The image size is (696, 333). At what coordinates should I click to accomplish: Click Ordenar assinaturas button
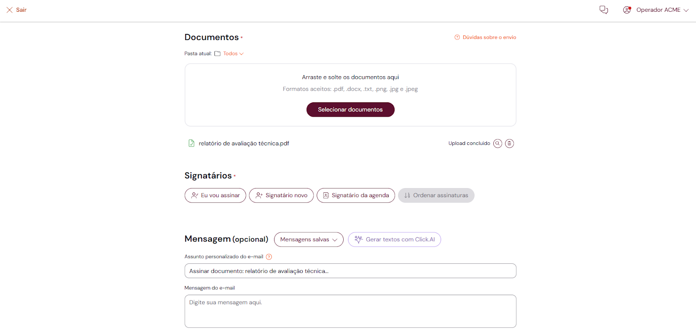click(x=436, y=195)
